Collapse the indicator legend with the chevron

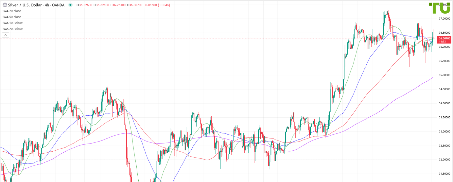6,35
